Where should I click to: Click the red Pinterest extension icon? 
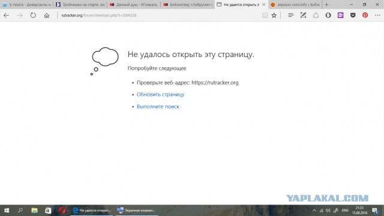pyautogui.click(x=365, y=15)
